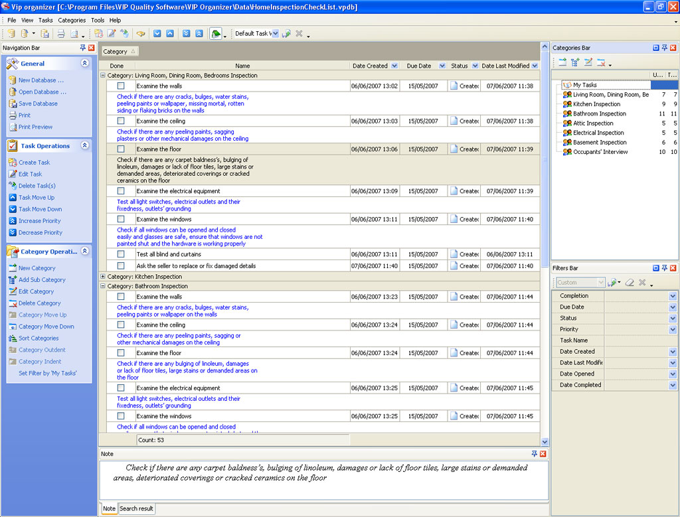Open the Default Task View dropdown
The image size is (680, 517).
pyautogui.click(x=274, y=33)
